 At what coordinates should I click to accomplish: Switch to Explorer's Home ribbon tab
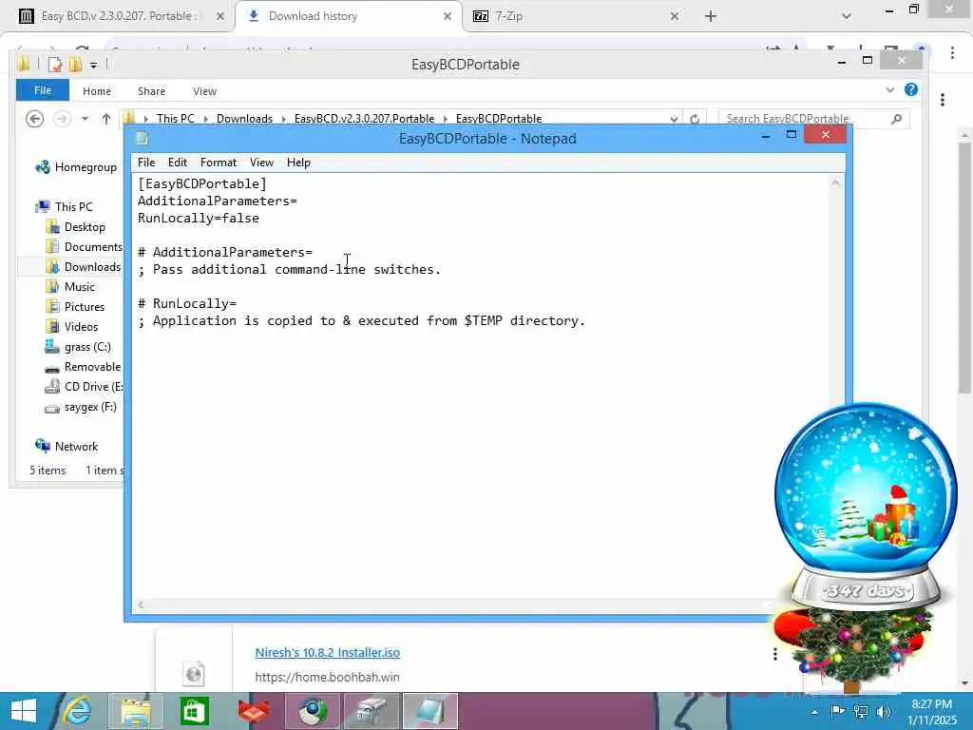pos(97,91)
